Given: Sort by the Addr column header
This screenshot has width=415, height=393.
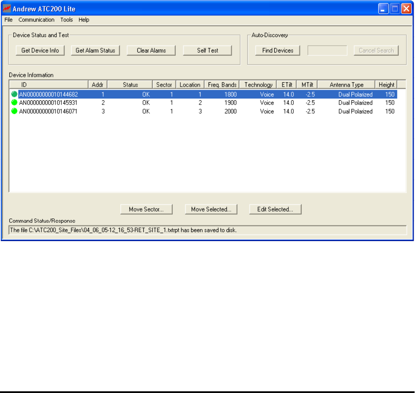Looking at the screenshot, I should click(x=97, y=84).
